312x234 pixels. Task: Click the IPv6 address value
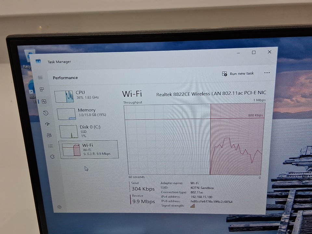211,201
